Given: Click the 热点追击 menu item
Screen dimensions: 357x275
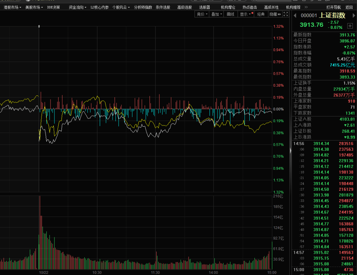Looking at the screenshot, I should pos(250,7).
